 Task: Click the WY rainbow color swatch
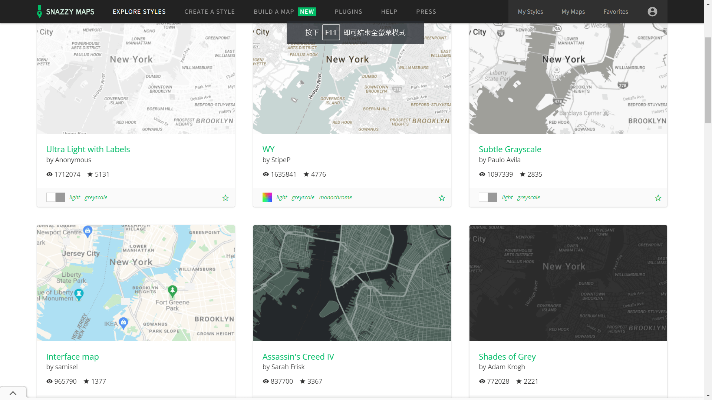[x=267, y=197]
